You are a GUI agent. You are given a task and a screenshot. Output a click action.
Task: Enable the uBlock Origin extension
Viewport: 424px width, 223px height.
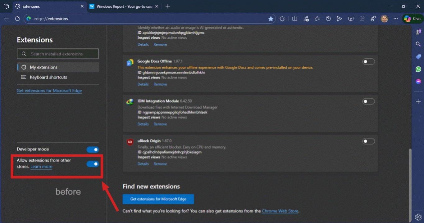point(368,141)
